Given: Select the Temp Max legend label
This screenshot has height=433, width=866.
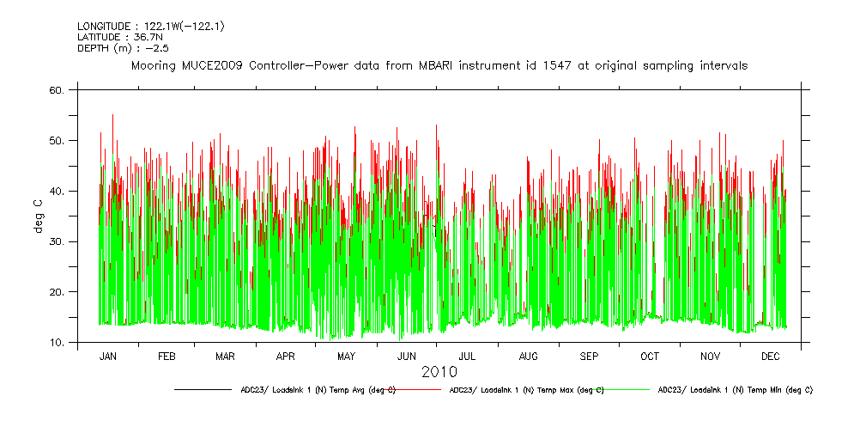Looking at the screenshot, I should 527,389.
